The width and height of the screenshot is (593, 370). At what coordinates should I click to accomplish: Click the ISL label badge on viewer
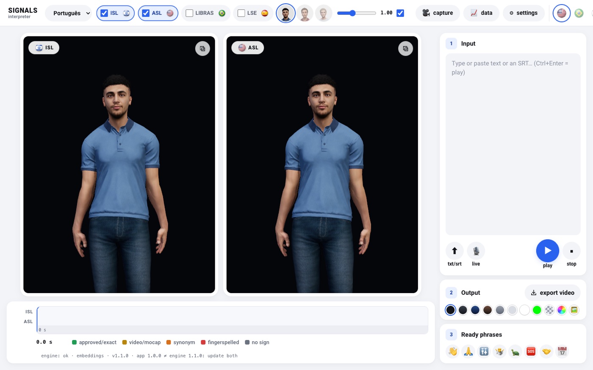(x=44, y=48)
